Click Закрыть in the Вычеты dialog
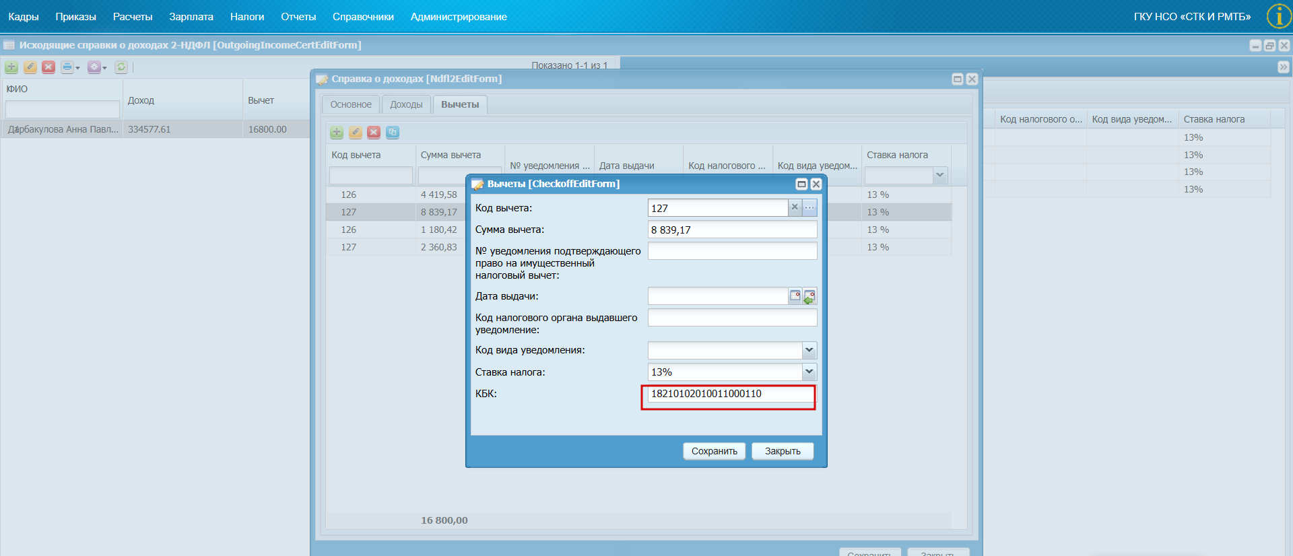 pyautogui.click(x=783, y=451)
